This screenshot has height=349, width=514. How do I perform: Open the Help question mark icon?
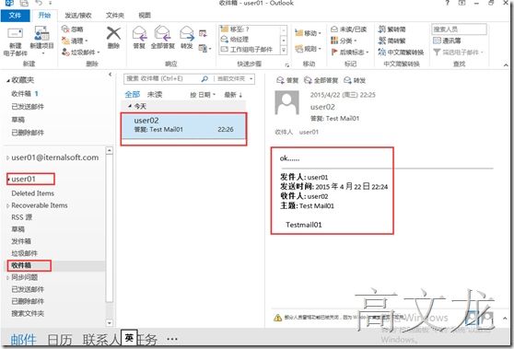pos(447,3)
